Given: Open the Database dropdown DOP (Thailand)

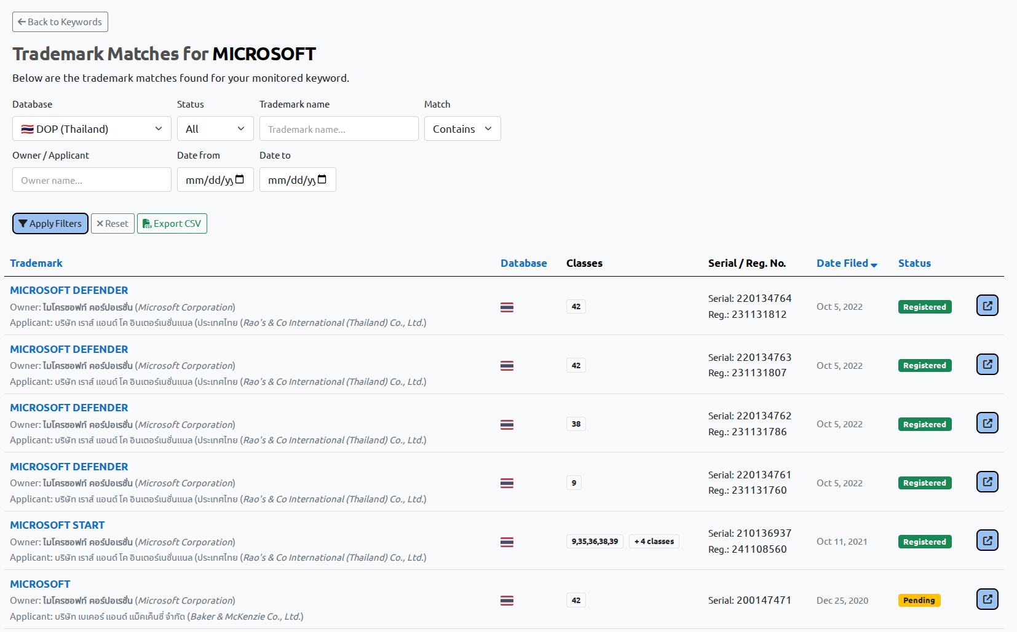Looking at the screenshot, I should tap(92, 128).
